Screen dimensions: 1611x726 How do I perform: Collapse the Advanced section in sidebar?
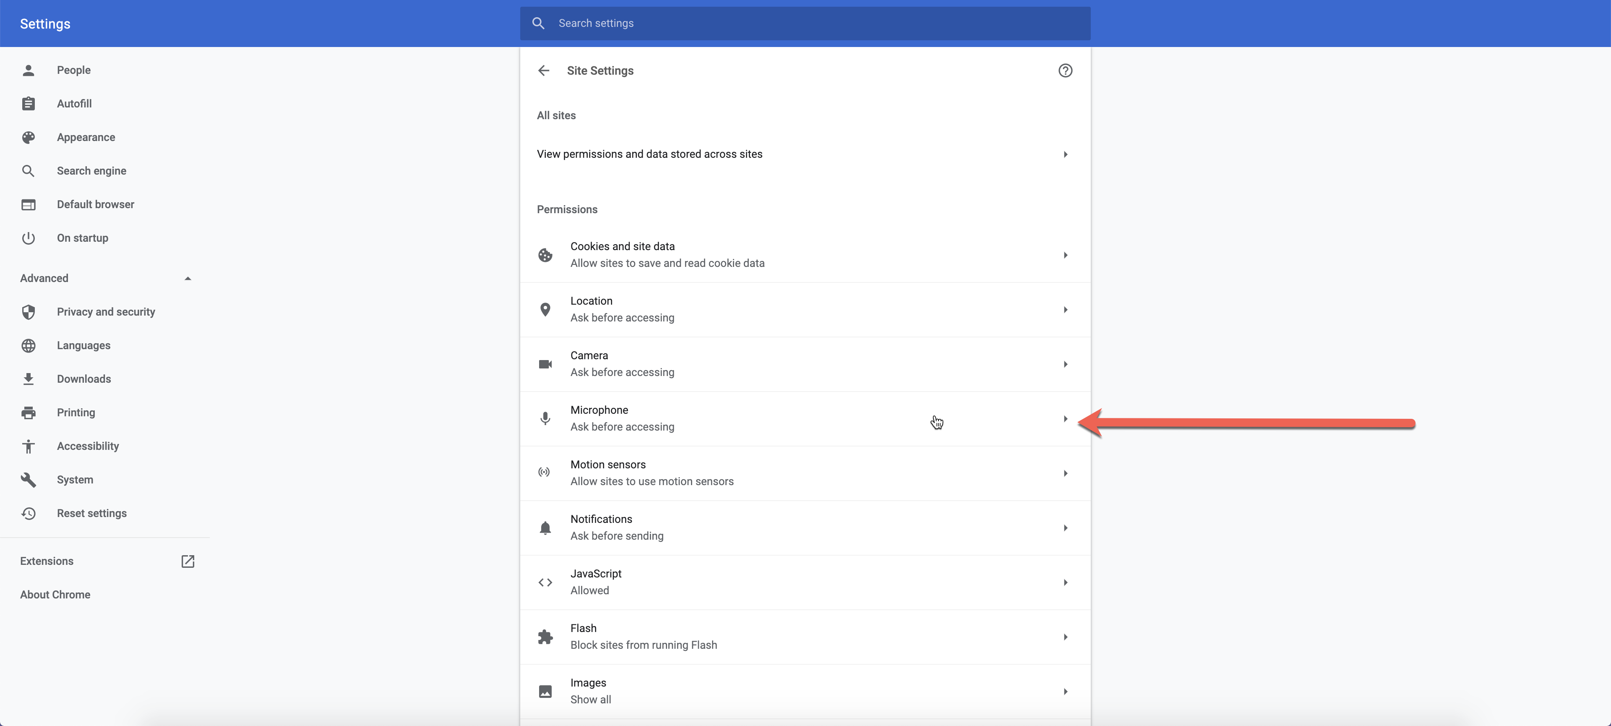pyautogui.click(x=188, y=278)
